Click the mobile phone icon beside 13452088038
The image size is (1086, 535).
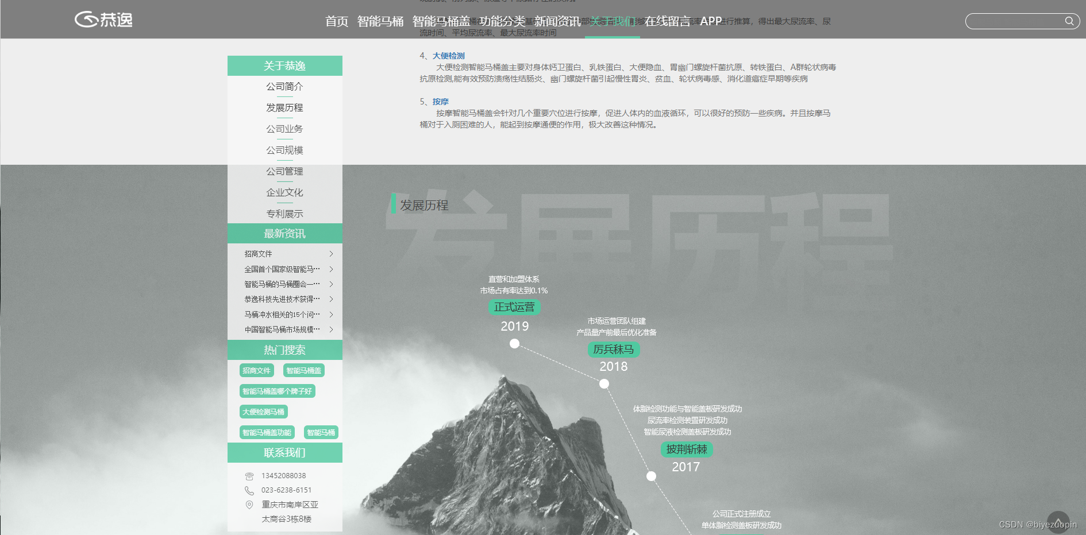tap(249, 476)
